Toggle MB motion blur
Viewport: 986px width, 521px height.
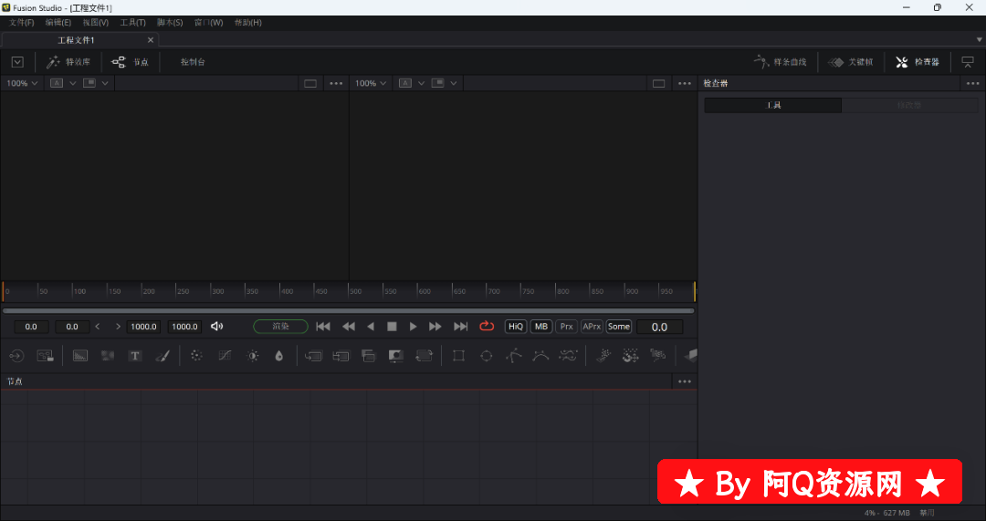[541, 326]
